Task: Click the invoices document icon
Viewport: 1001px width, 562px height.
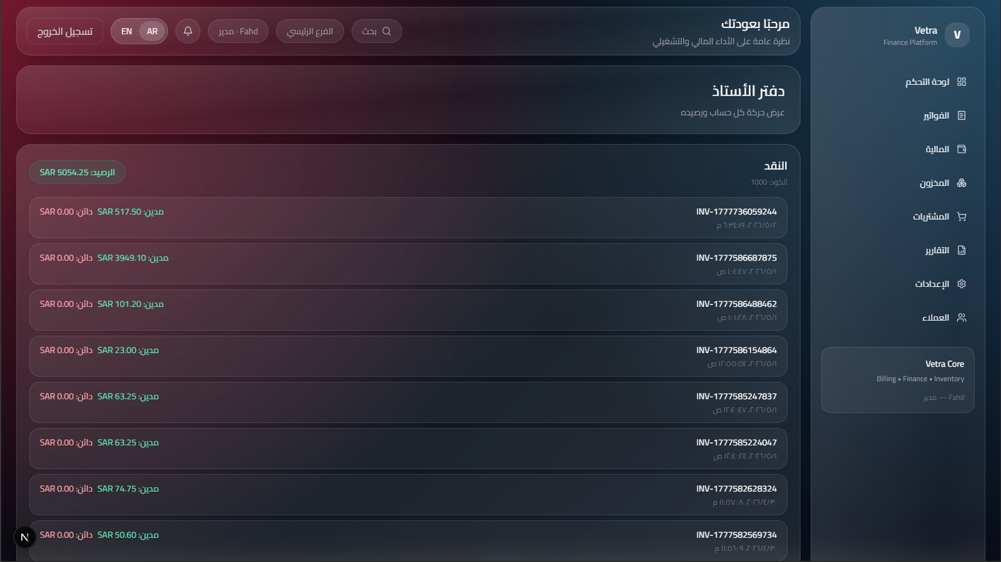Action: [962, 116]
